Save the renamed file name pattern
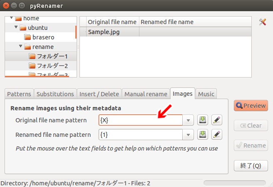273x187 pixels. click(x=203, y=134)
